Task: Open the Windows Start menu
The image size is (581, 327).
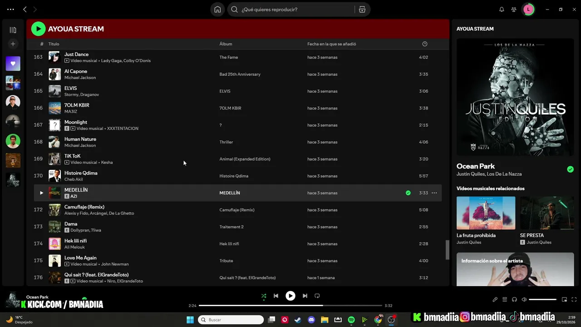Action: tap(190, 320)
